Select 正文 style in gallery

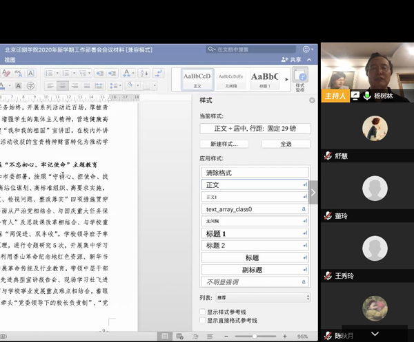(197, 80)
